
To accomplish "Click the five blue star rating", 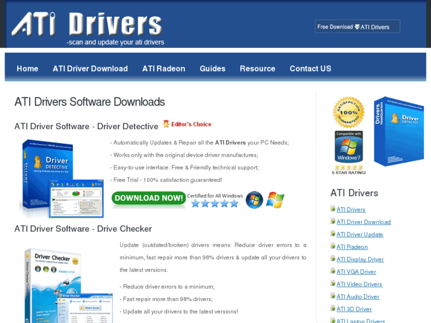I will click(215, 203).
